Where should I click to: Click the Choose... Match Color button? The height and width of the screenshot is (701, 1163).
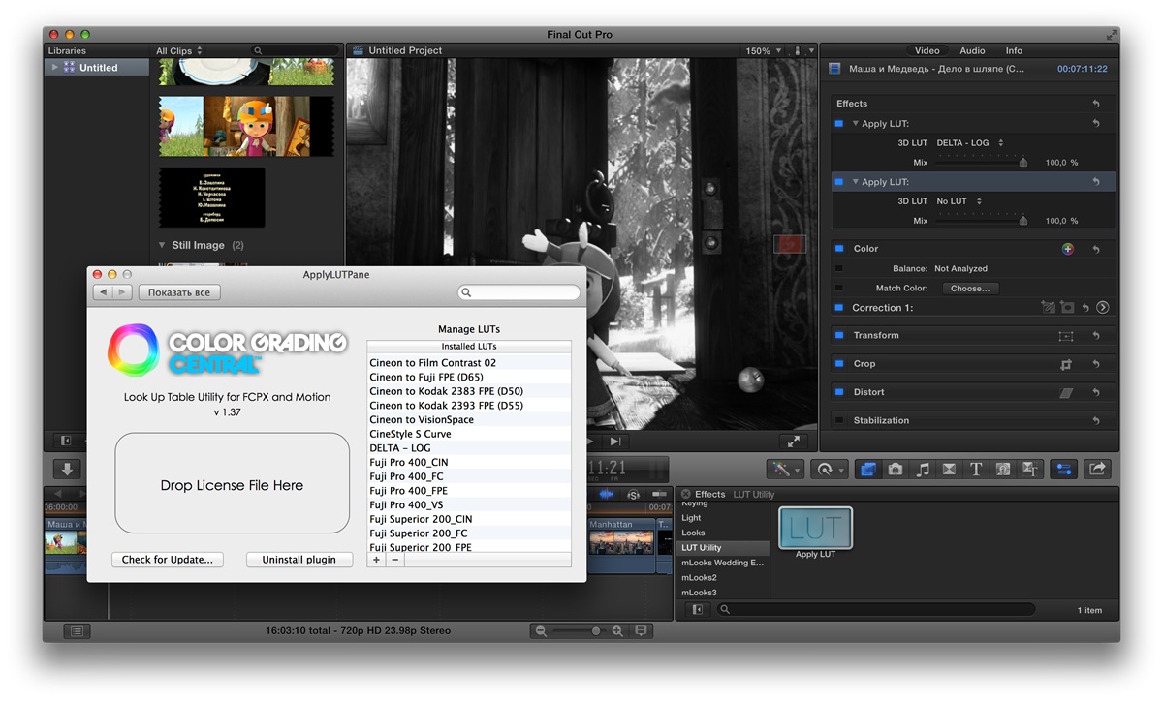tap(970, 289)
